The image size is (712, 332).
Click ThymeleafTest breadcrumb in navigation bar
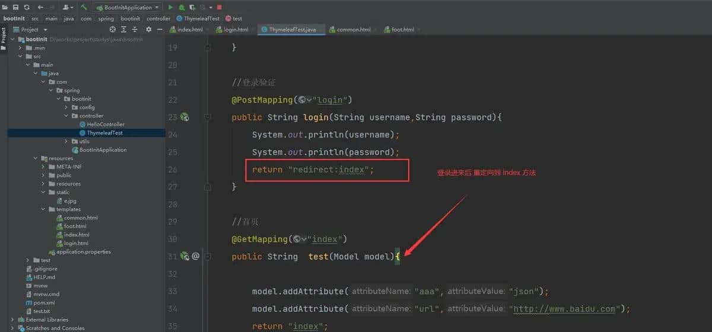click(x=198, y=18)
